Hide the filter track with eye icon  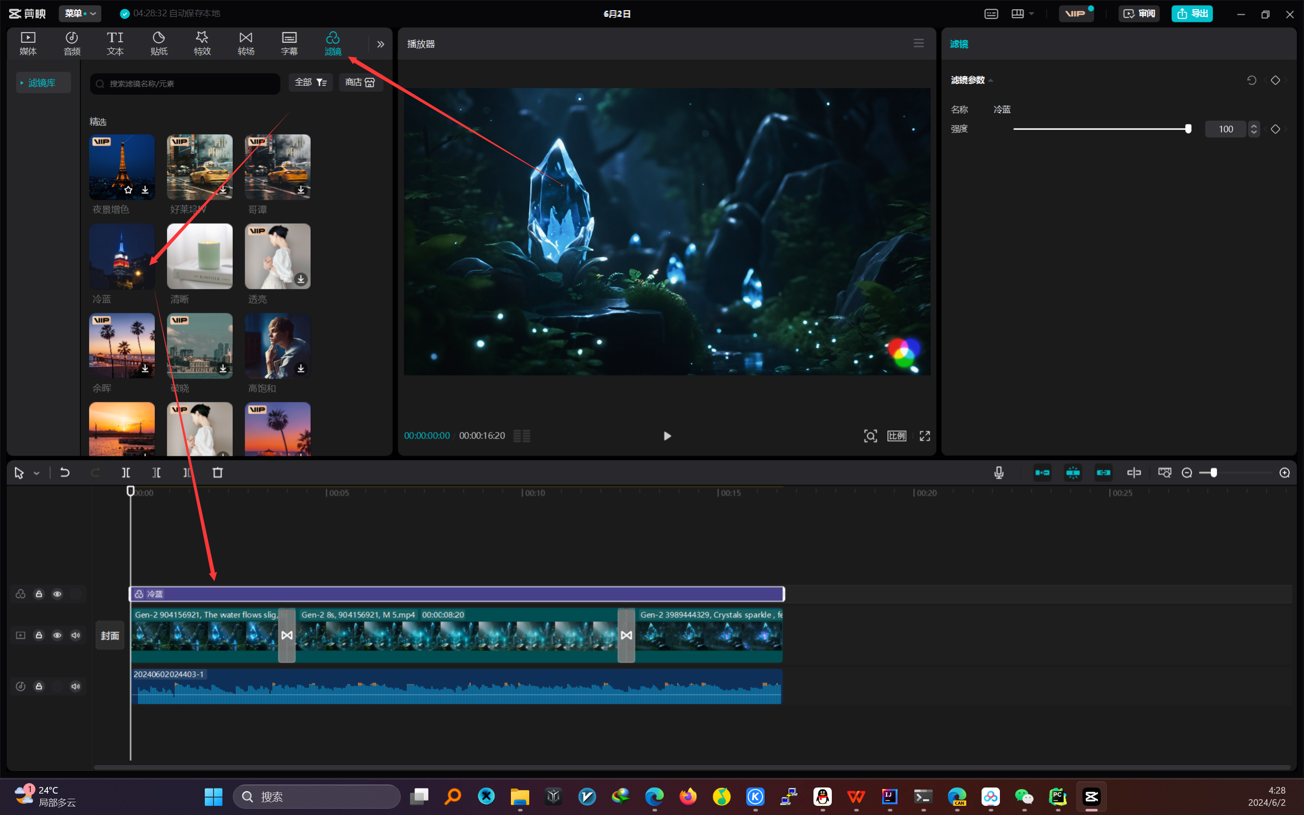coord(57,594)
